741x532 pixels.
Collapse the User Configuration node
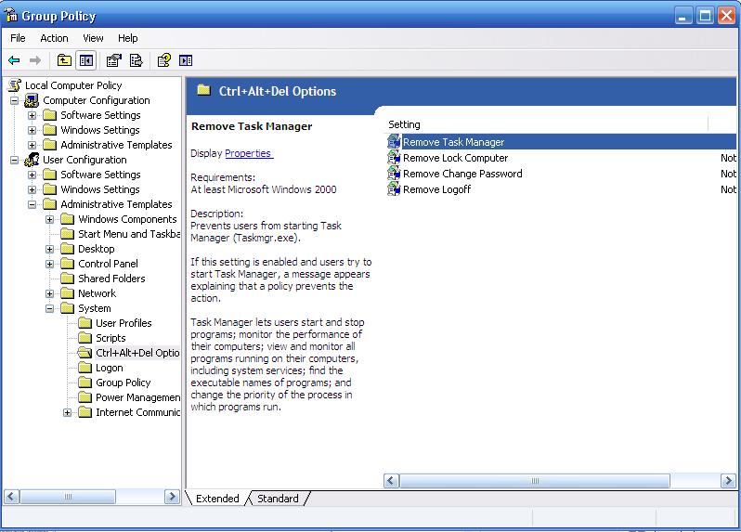click(x=15, y=161)
